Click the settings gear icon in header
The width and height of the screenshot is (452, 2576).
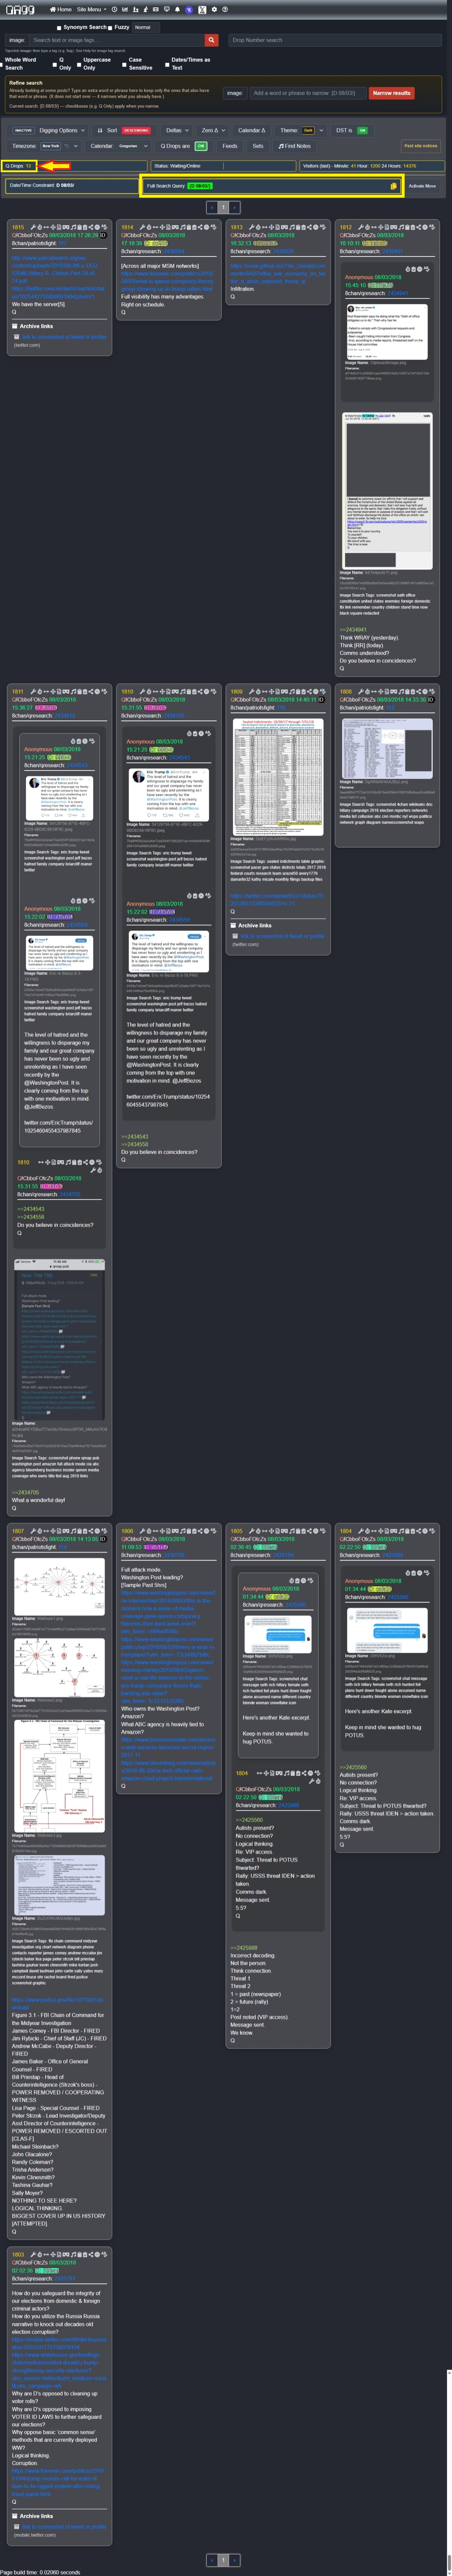(x=214, y=9)
